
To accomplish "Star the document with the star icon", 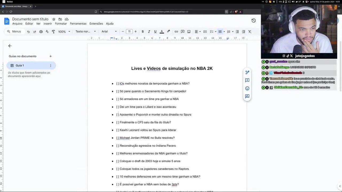I will coord(54,19).
